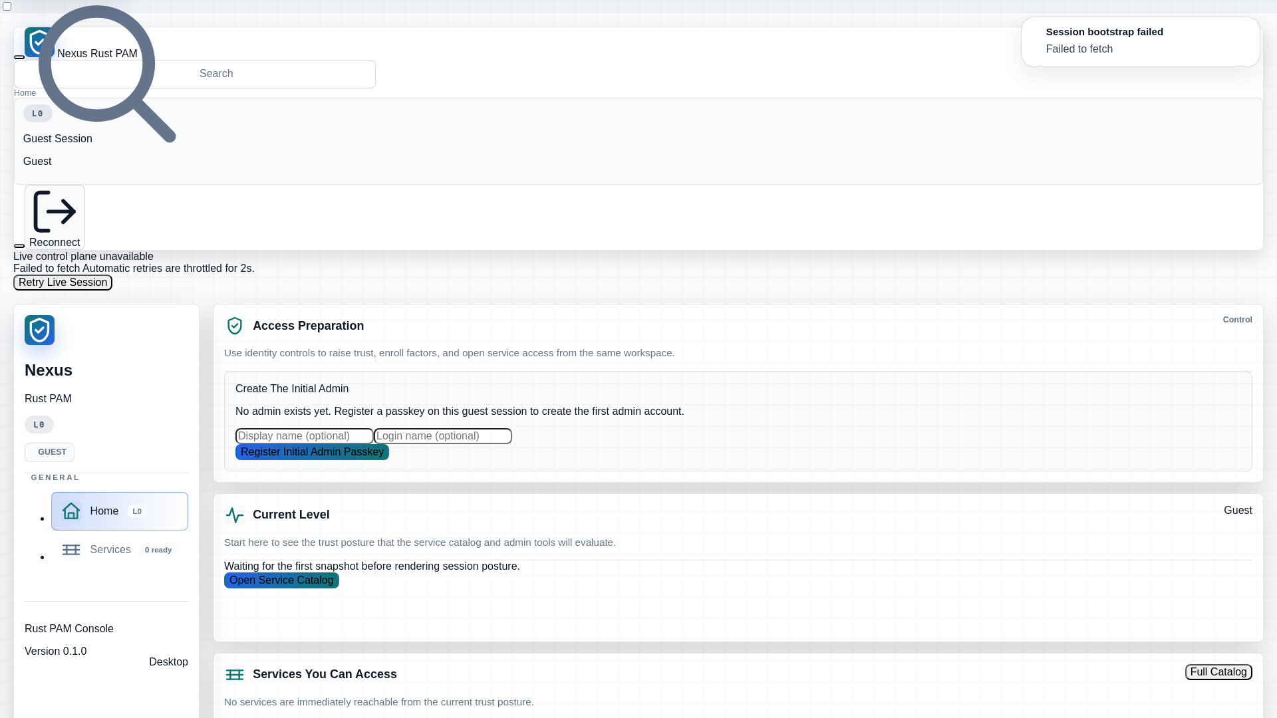The height and width of the screenshot is (718, 1277).
Task: Click the GUEST badge in sidebar
Action: click(x=49, y=452)
